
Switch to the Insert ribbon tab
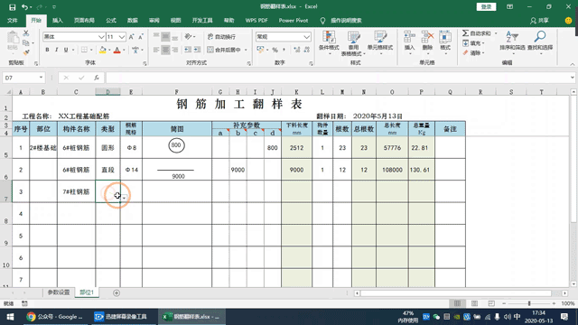(58, 21)
